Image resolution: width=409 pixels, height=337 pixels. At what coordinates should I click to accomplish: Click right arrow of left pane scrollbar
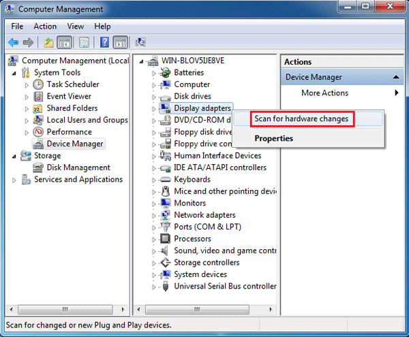[x=123, y=309]
